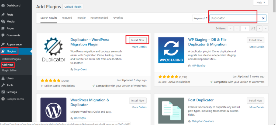The height and width of the screenshot is (125, 276).
Task: Click the WP Staging five-star rating
Action: click(x=168, y=77)
